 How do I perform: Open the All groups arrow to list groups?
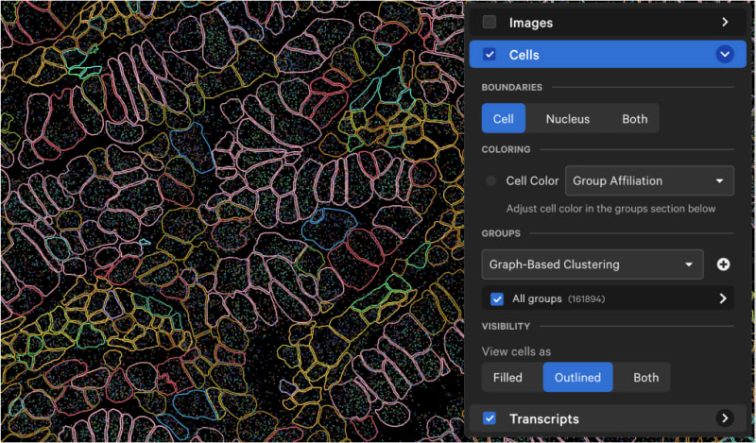[723, 298]
